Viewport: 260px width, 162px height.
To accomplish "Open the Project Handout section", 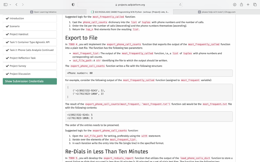I will 19,34.
